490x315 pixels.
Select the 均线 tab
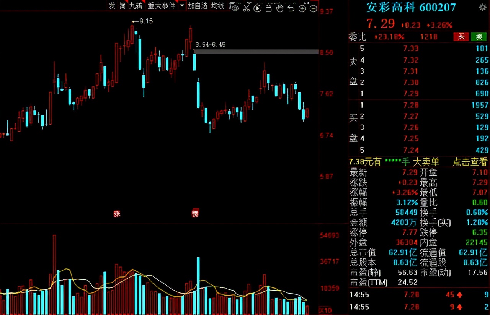[218, 6]
